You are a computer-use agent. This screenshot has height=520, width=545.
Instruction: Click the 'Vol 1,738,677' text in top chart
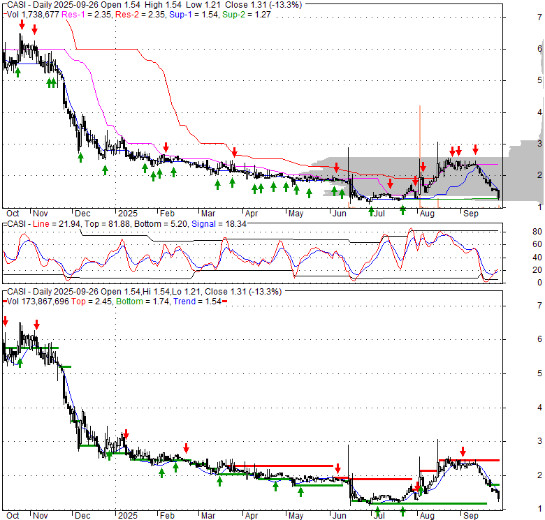pos(34,15)
